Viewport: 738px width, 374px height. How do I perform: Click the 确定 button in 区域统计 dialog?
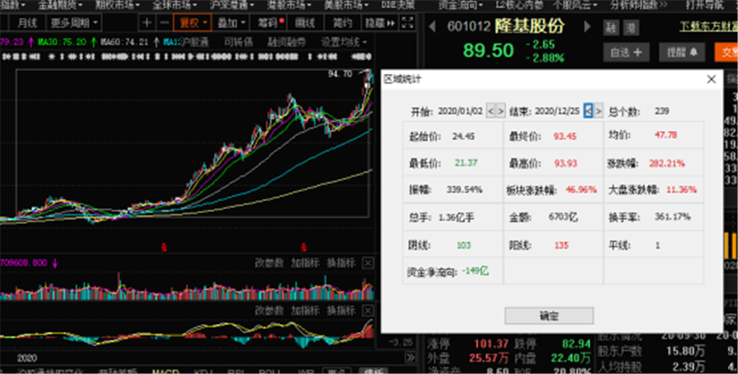549,316
